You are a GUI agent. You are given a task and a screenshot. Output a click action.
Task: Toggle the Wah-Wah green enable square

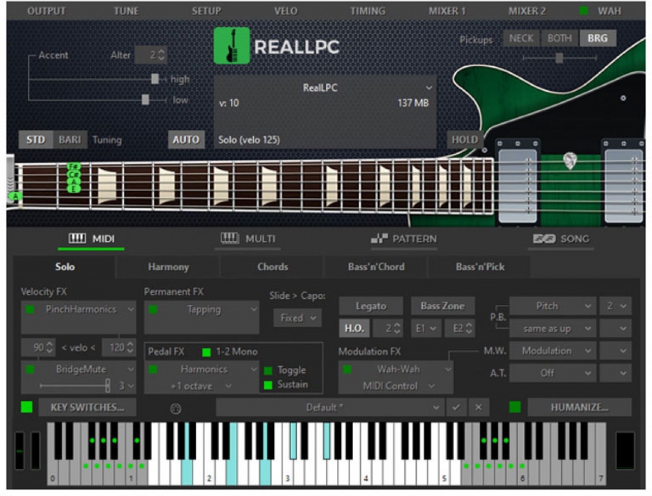(347, 369)
